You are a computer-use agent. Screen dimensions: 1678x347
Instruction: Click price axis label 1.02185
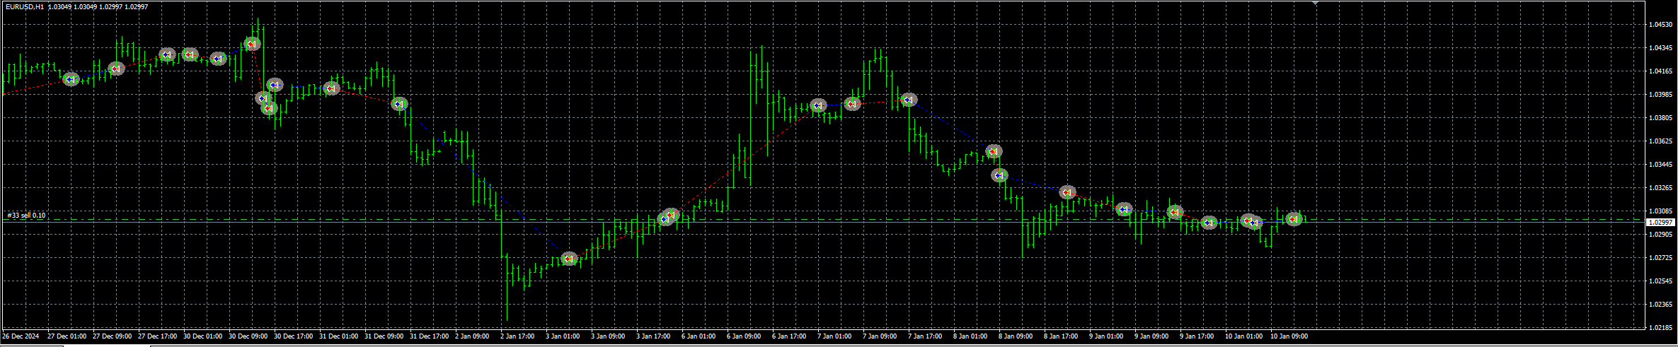tap(1660, 328)
